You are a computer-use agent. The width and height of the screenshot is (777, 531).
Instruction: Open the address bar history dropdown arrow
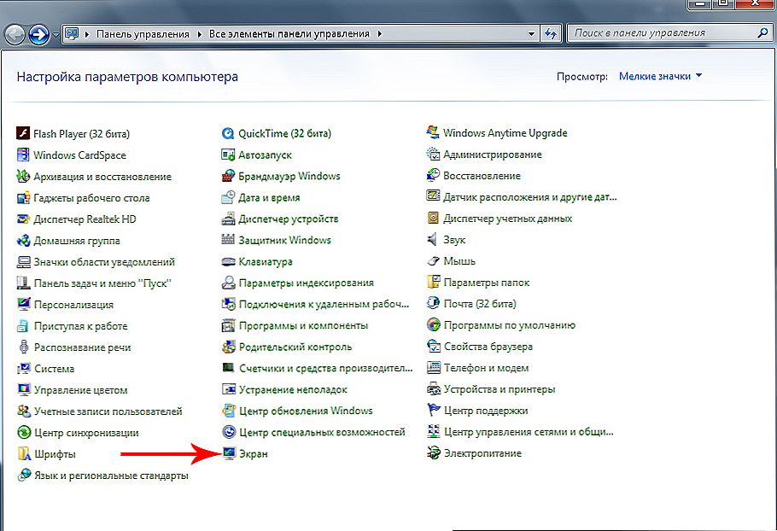(529, 34)
